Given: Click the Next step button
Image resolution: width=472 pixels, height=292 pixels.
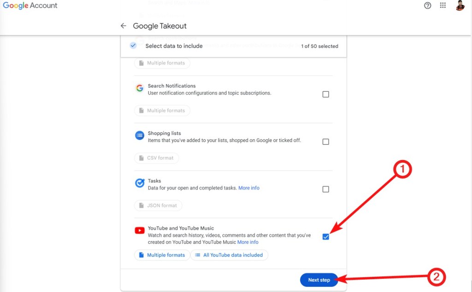Looking at the screenshot, I should coord(319,280).
